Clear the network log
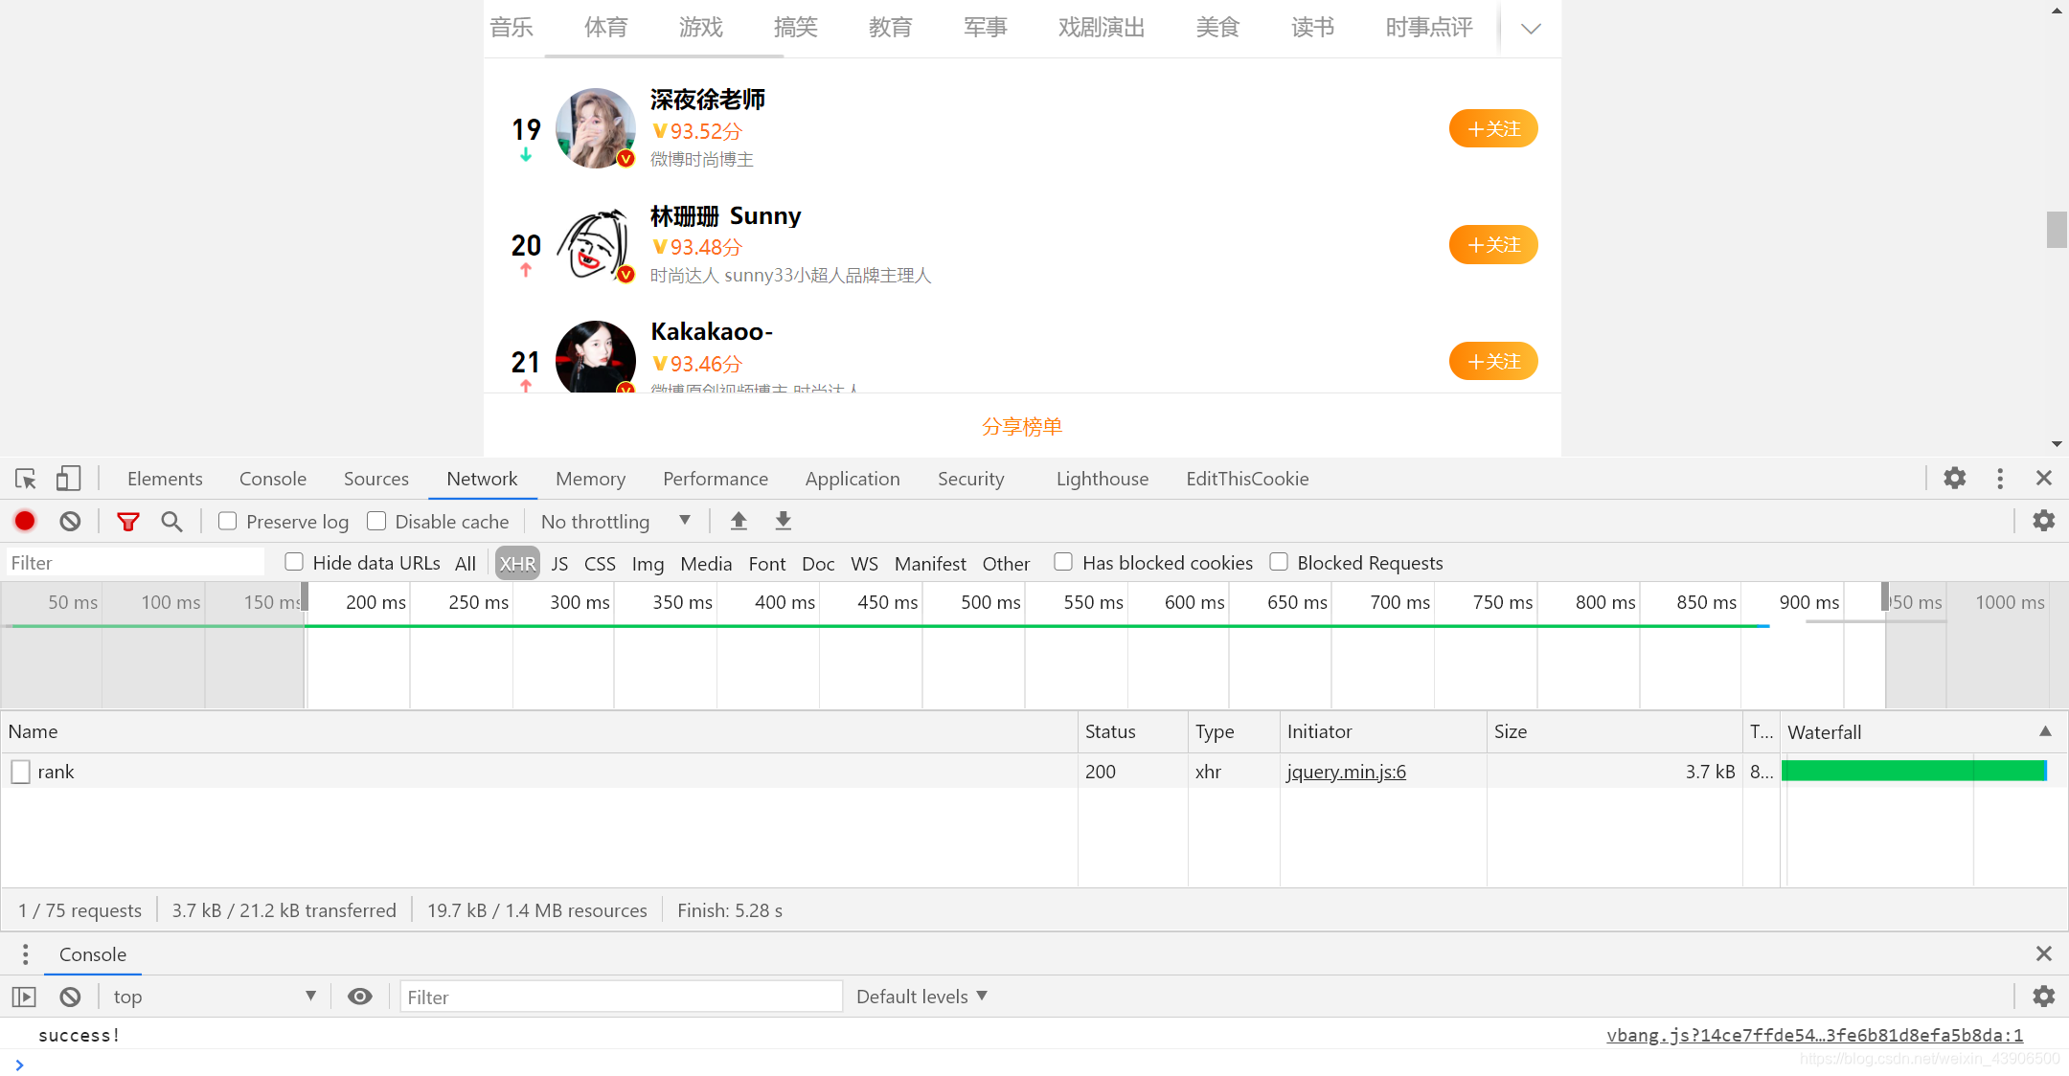2069x1076 pixels. pyautogui.click(x=70, y=521)
